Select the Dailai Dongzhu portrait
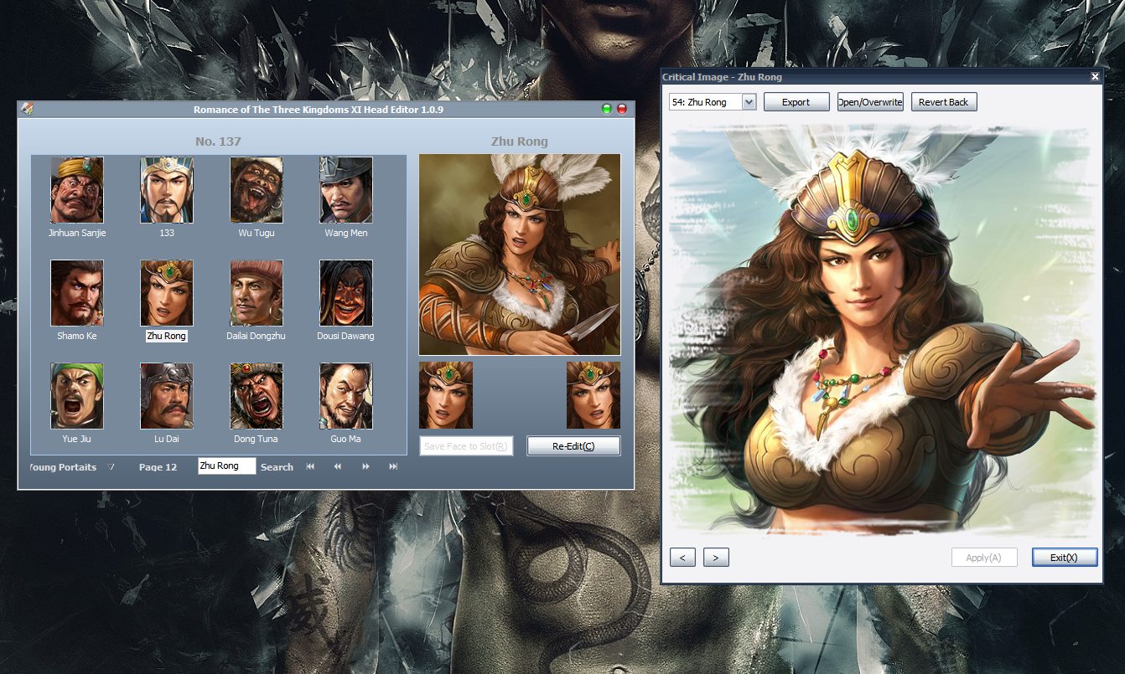Image resolution: width=1125 pixels, height=674 pixels. coord(257,293)
